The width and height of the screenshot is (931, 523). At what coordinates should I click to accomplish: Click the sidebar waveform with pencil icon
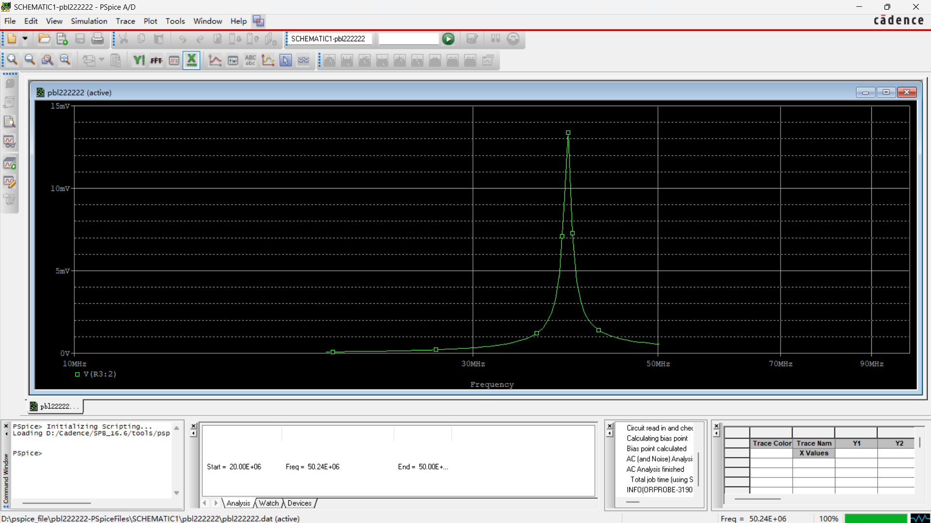coord(9,182)
